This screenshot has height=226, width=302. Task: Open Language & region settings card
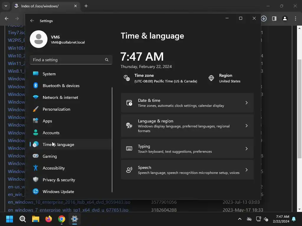point(187,126)
